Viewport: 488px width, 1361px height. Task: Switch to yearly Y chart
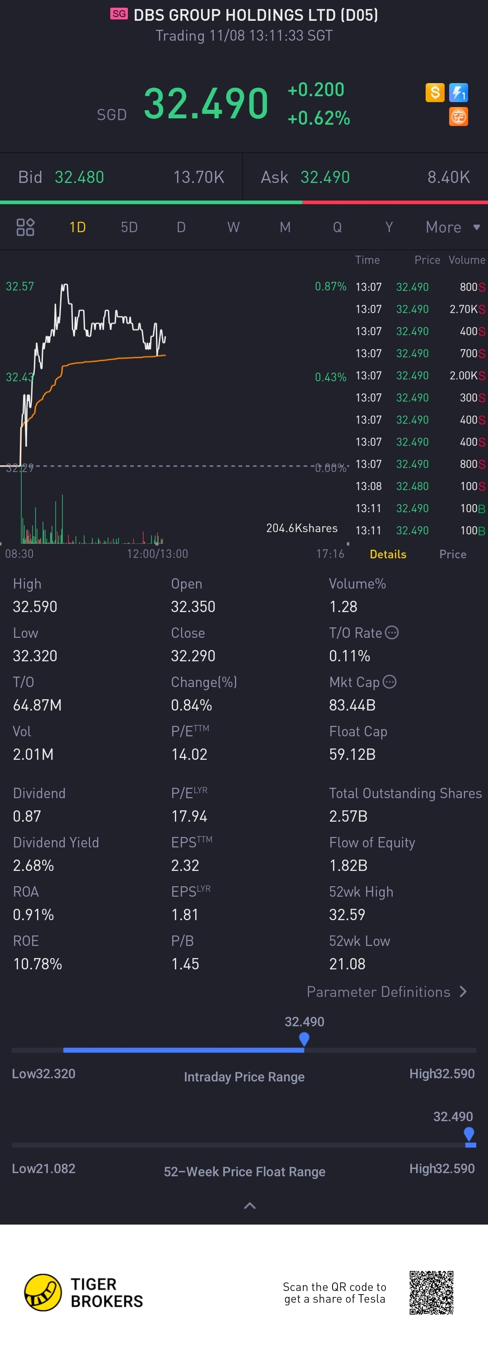pos(389,227)
